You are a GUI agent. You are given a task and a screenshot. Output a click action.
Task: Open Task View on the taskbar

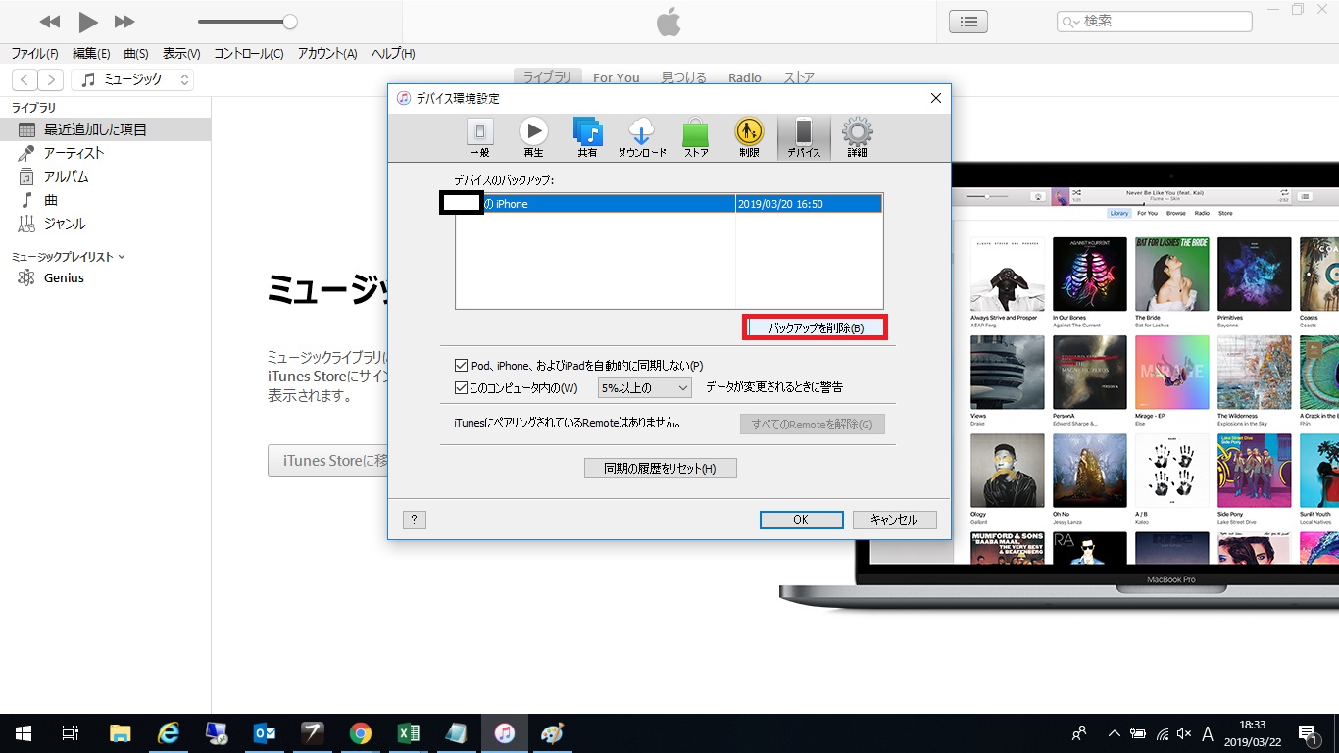[x=71, y=733]
